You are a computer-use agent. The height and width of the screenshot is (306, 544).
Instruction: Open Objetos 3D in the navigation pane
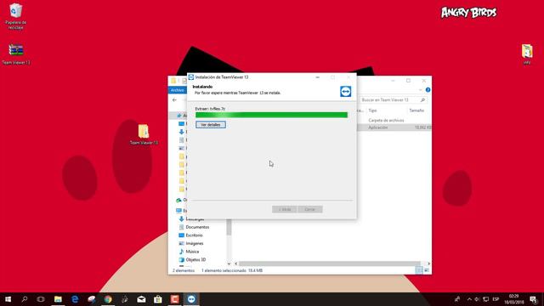195,259
